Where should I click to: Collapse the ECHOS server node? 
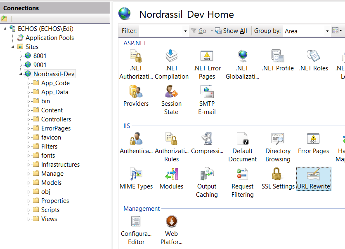(x=5, y=28)
